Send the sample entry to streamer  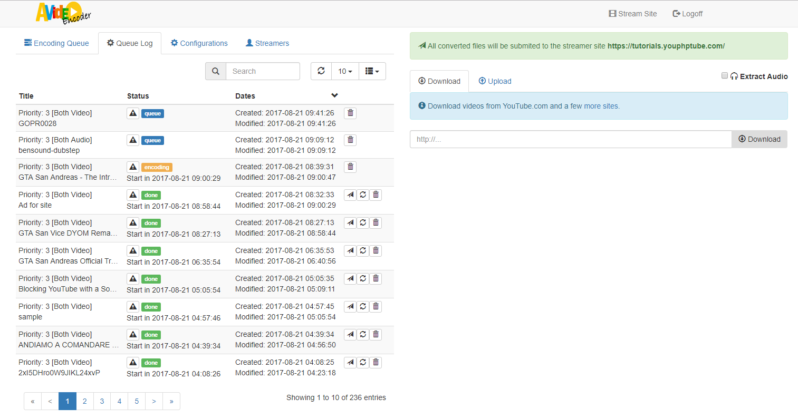[350, 306]
